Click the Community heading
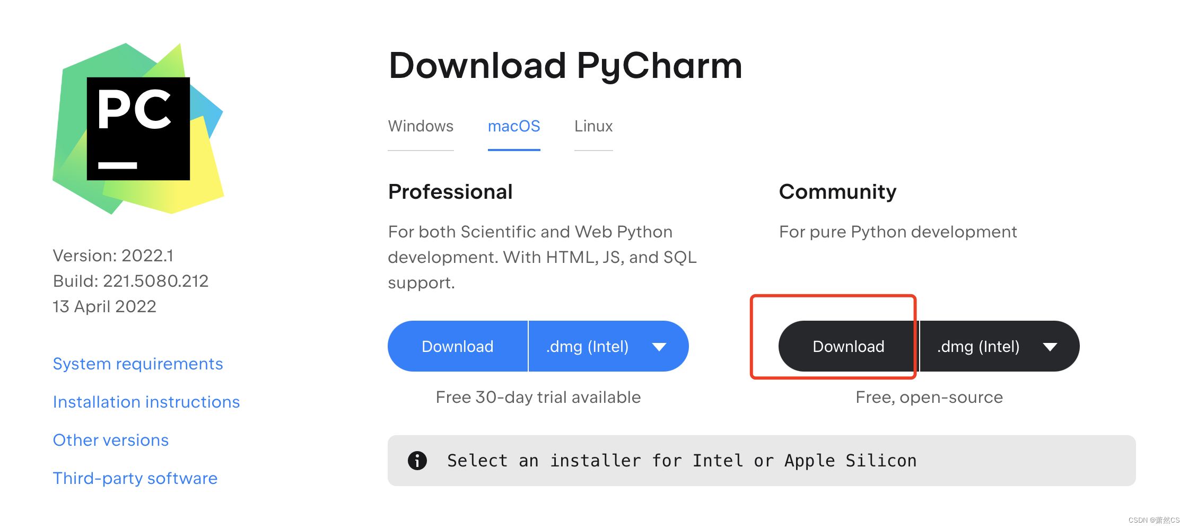 pos(838,192)
